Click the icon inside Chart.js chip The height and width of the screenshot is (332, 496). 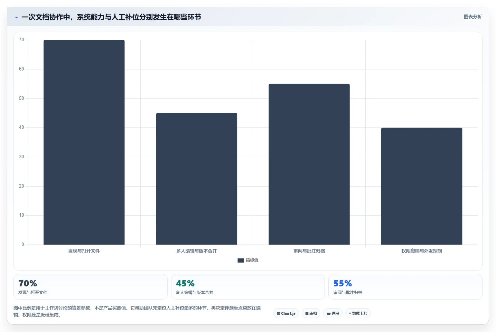tap(279, 314)
